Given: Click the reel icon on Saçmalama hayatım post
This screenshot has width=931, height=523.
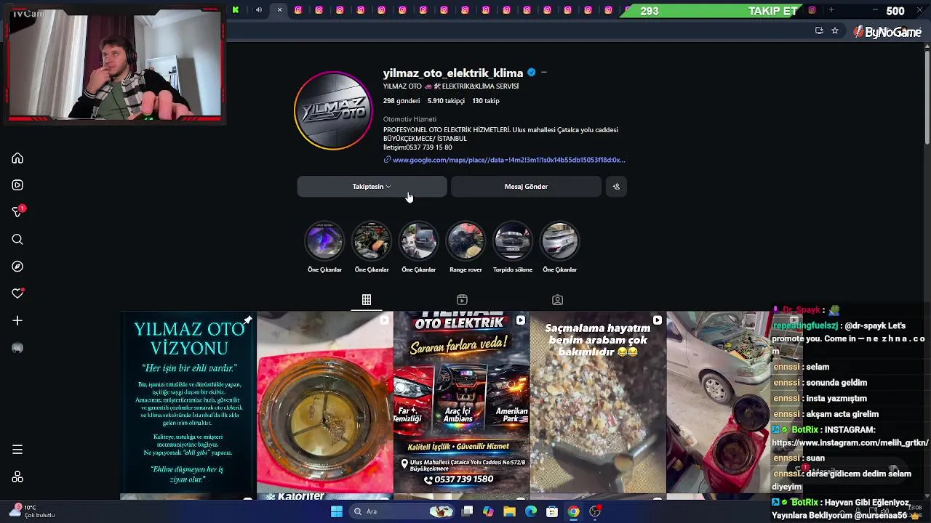Looking at the screenshot, I should click(658, 320).
